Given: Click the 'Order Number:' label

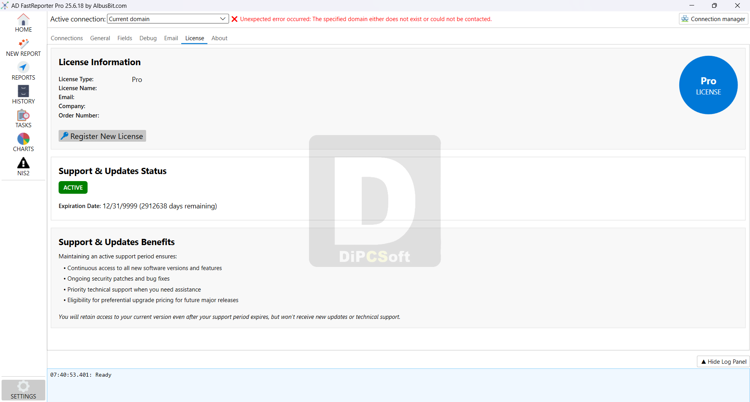Looking at the screenshot, I should [79, 116].
